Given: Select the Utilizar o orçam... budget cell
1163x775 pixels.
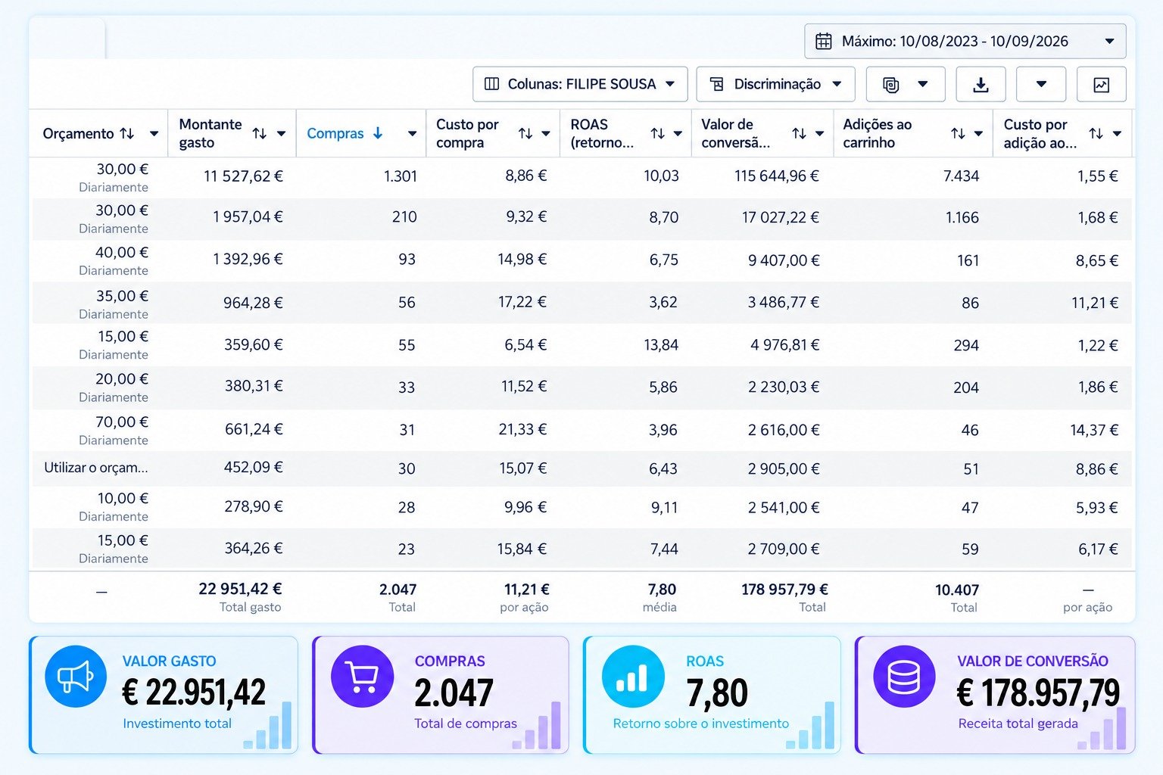Looking at the screenshot, I should click(x=96, y=468).
